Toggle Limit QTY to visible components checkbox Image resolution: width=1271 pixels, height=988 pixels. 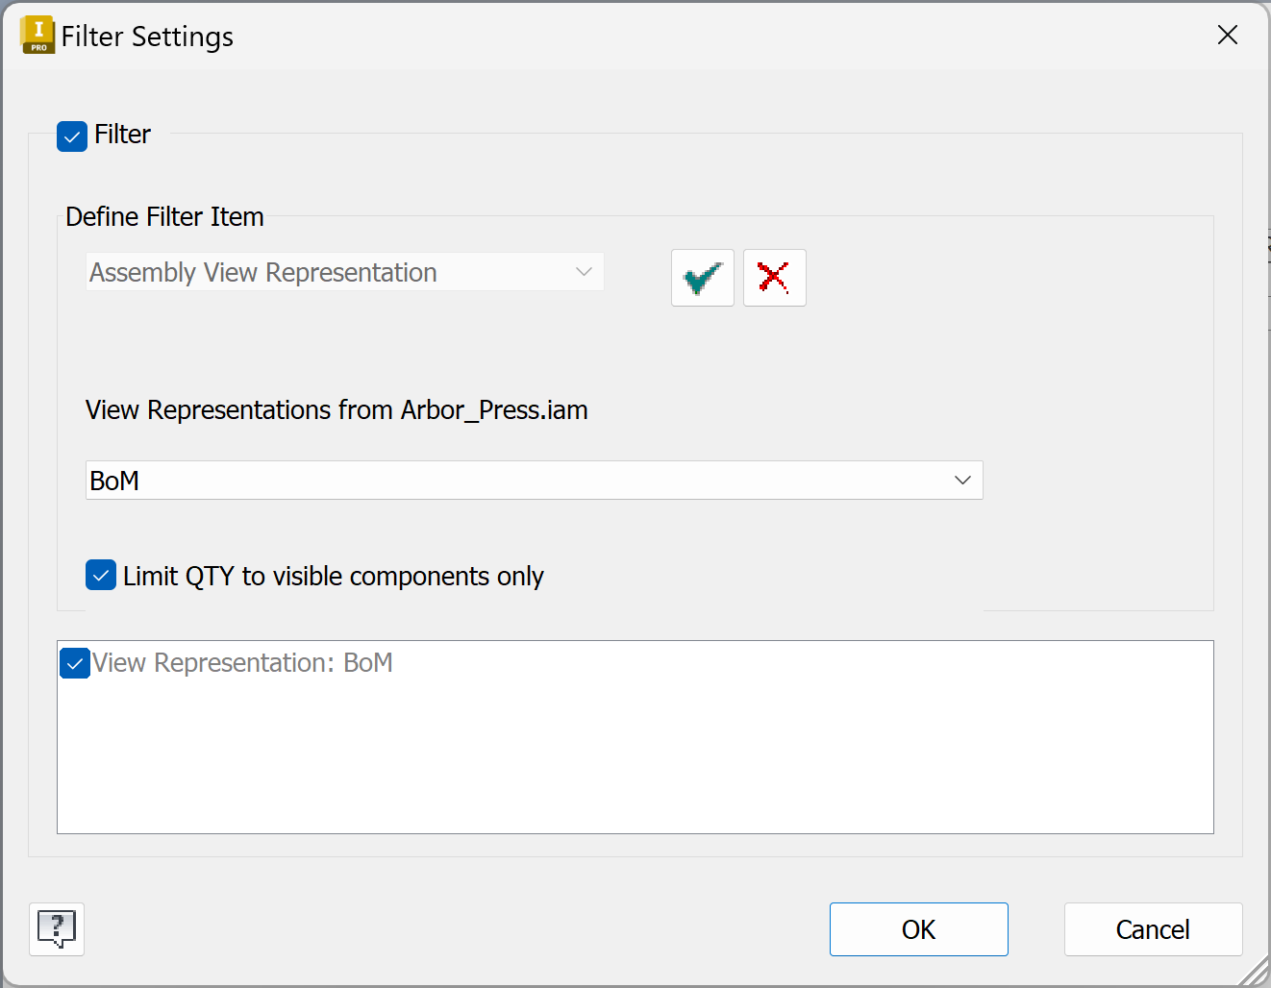101,576
